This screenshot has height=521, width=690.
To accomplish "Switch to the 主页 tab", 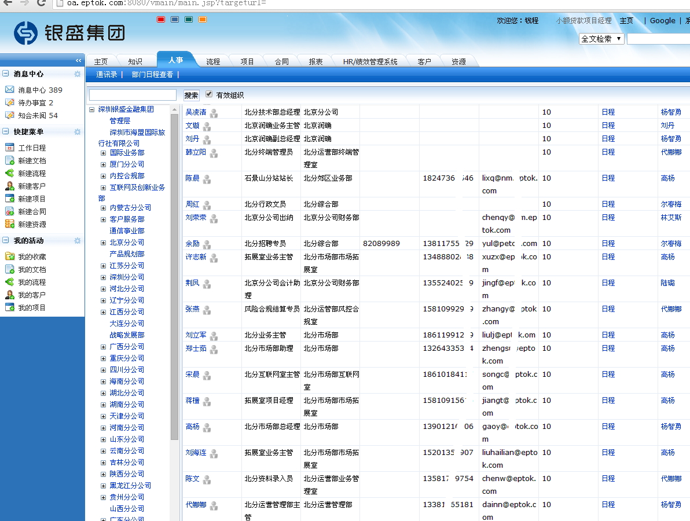I will coord(101,61).
